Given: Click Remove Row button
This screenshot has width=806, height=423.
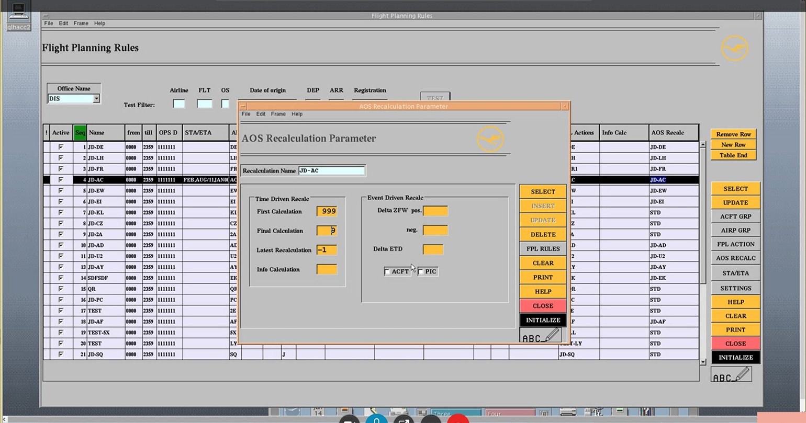Looking at the screenshot, I should (x=733, y=134).
